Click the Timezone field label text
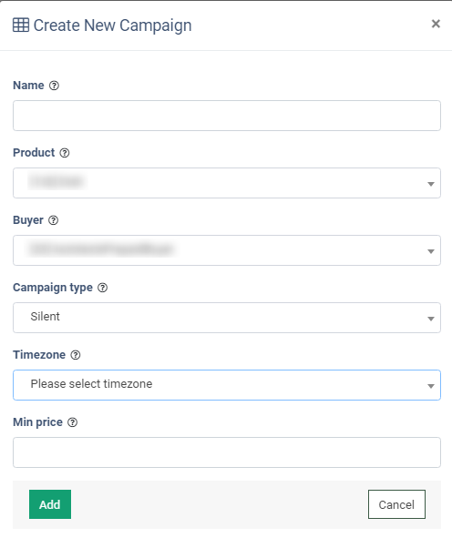The width and height of the screenshot is (452, 538). tap(39, 355)
